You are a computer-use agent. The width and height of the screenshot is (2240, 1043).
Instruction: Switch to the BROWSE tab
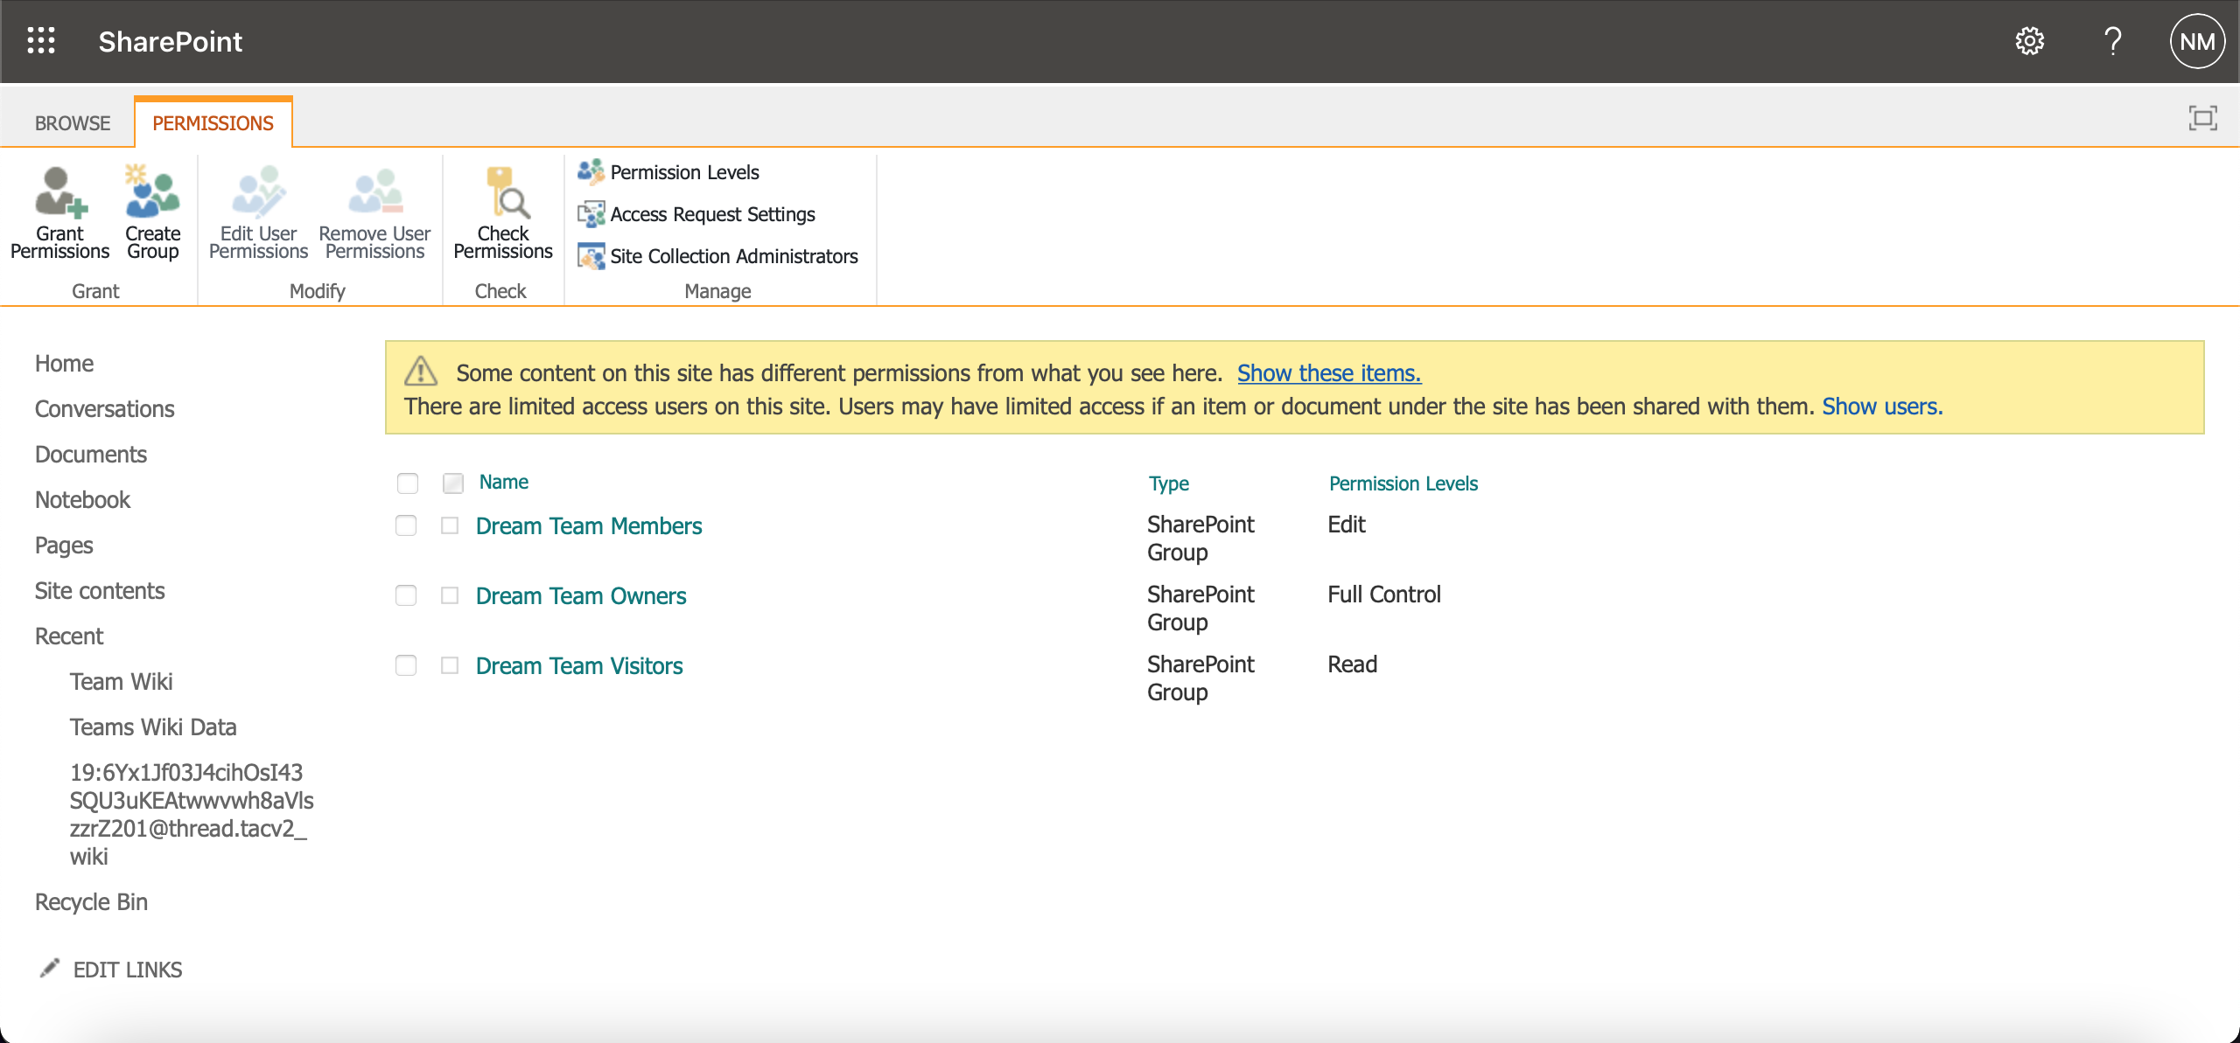point(72,122)
